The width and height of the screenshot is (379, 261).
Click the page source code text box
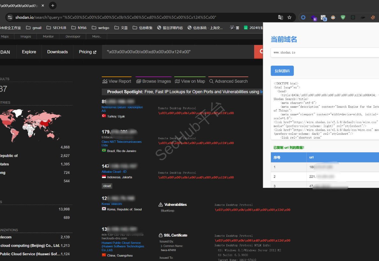(325, 109)
